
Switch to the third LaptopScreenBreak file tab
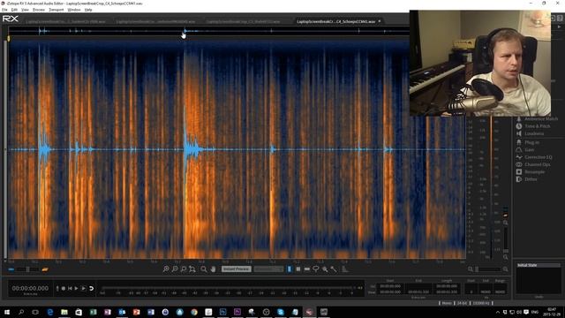pyautogui.click(x=244, y=21)
